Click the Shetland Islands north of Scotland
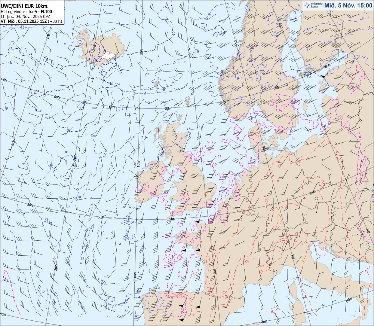 [x=188, y=102]
